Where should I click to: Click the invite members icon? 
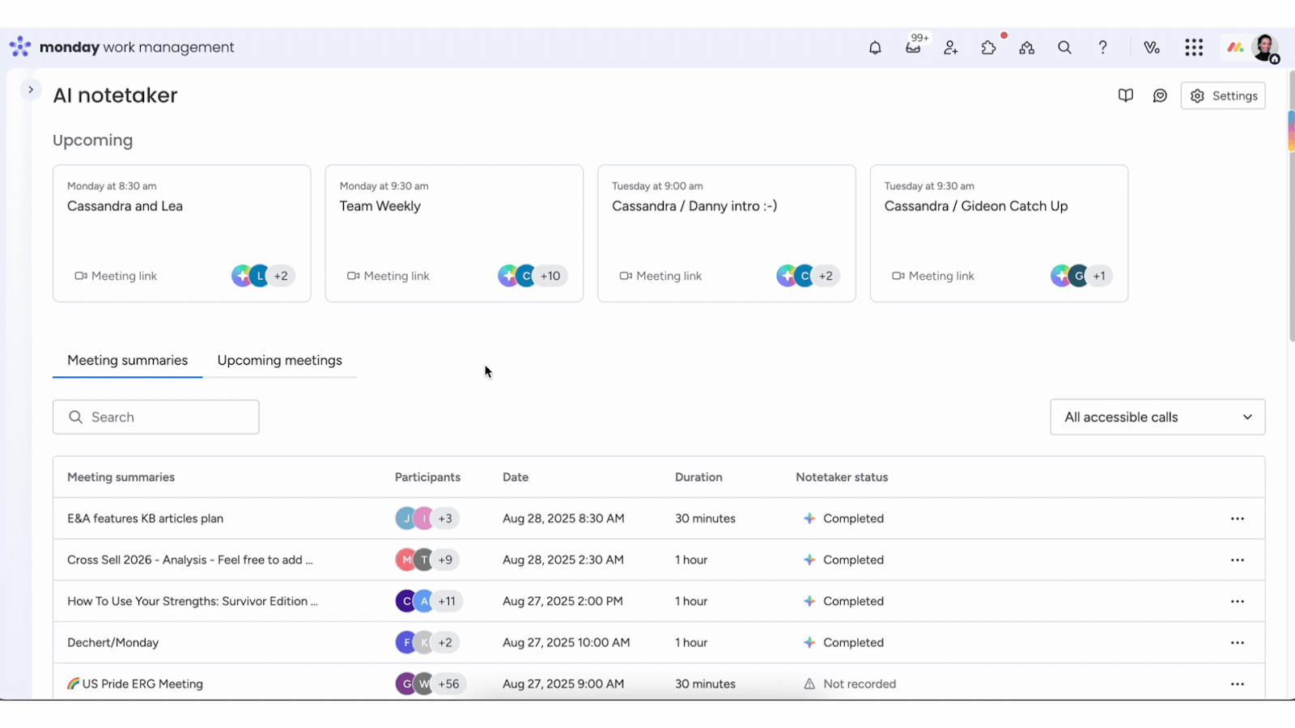951,48
